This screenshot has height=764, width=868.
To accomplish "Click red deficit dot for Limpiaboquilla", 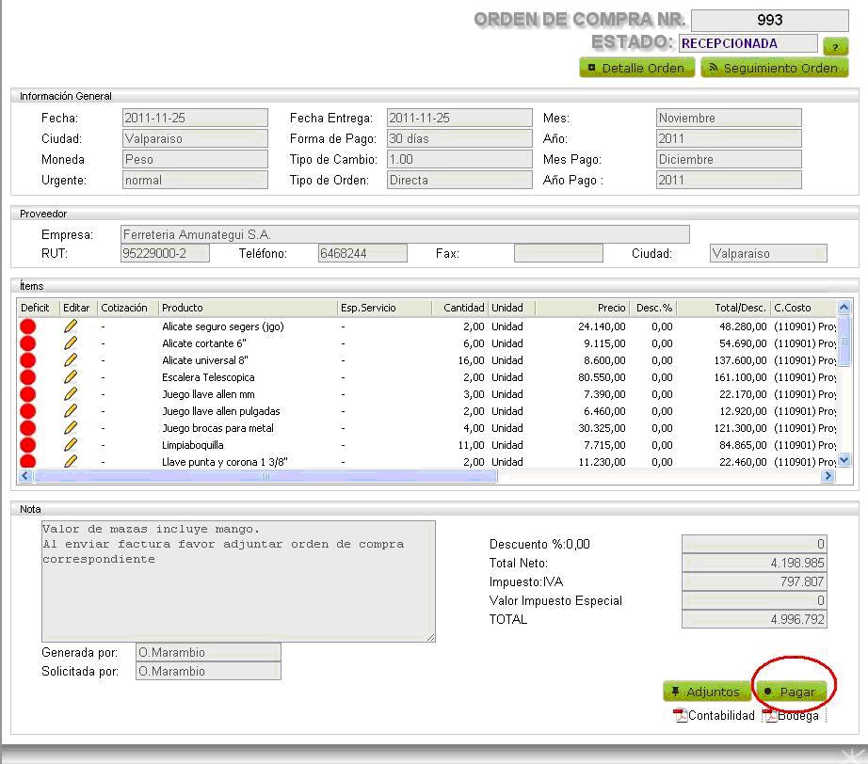I will pyautogui.click(x=27, y=445).
